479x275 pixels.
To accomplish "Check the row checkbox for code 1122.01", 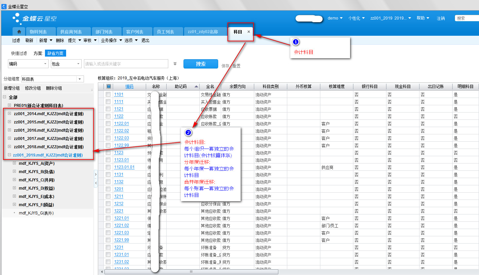I will [x=108, y=123].
